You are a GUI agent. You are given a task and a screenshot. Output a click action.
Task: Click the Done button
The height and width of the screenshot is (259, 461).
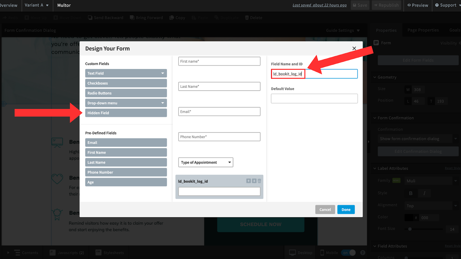pyautogui.click(x=346, y=210)
